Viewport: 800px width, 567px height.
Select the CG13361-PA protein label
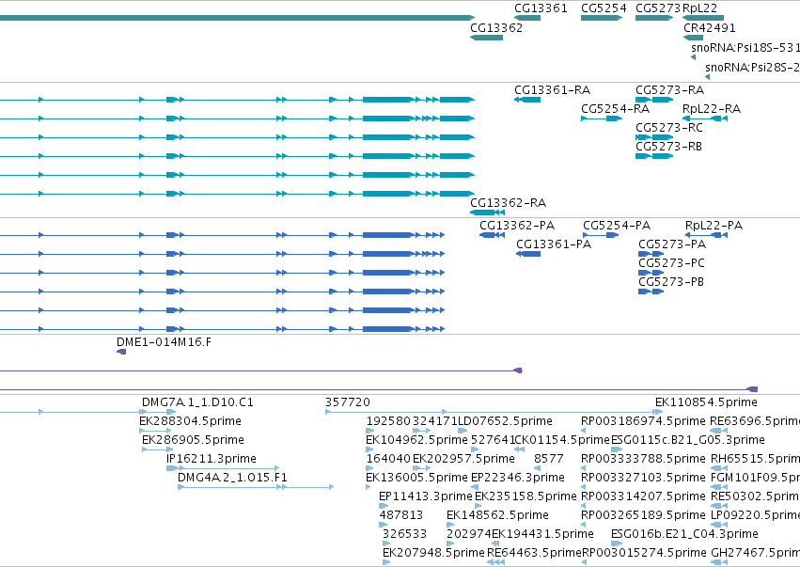click(x=554, y=244)
